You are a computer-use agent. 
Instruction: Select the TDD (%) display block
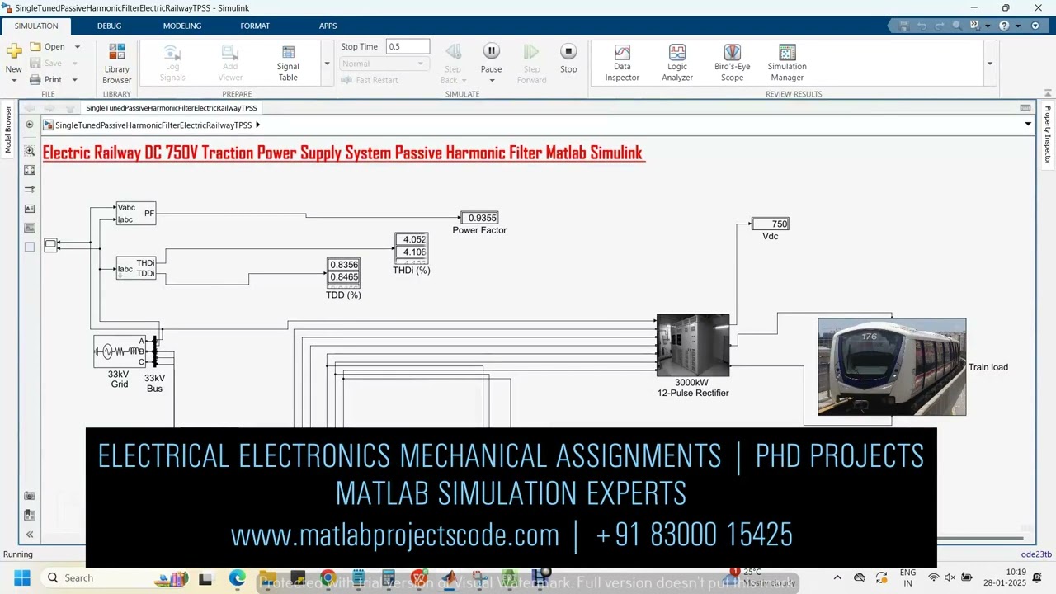click(344, 273)
